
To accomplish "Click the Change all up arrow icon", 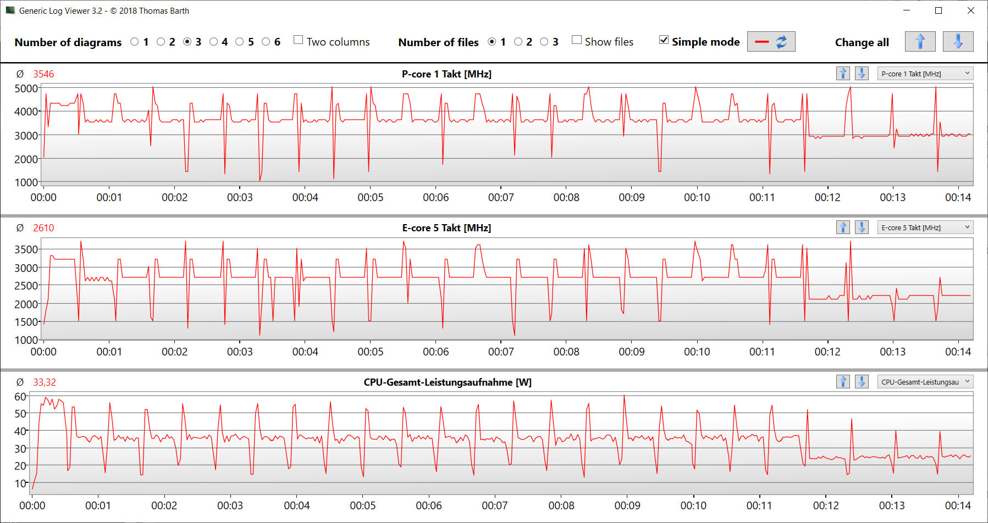I will coord(920,42).
